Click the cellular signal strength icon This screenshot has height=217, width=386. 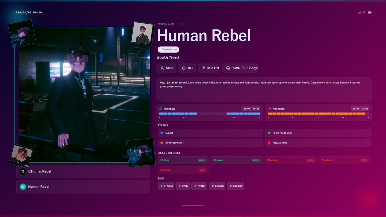[359, 13]
